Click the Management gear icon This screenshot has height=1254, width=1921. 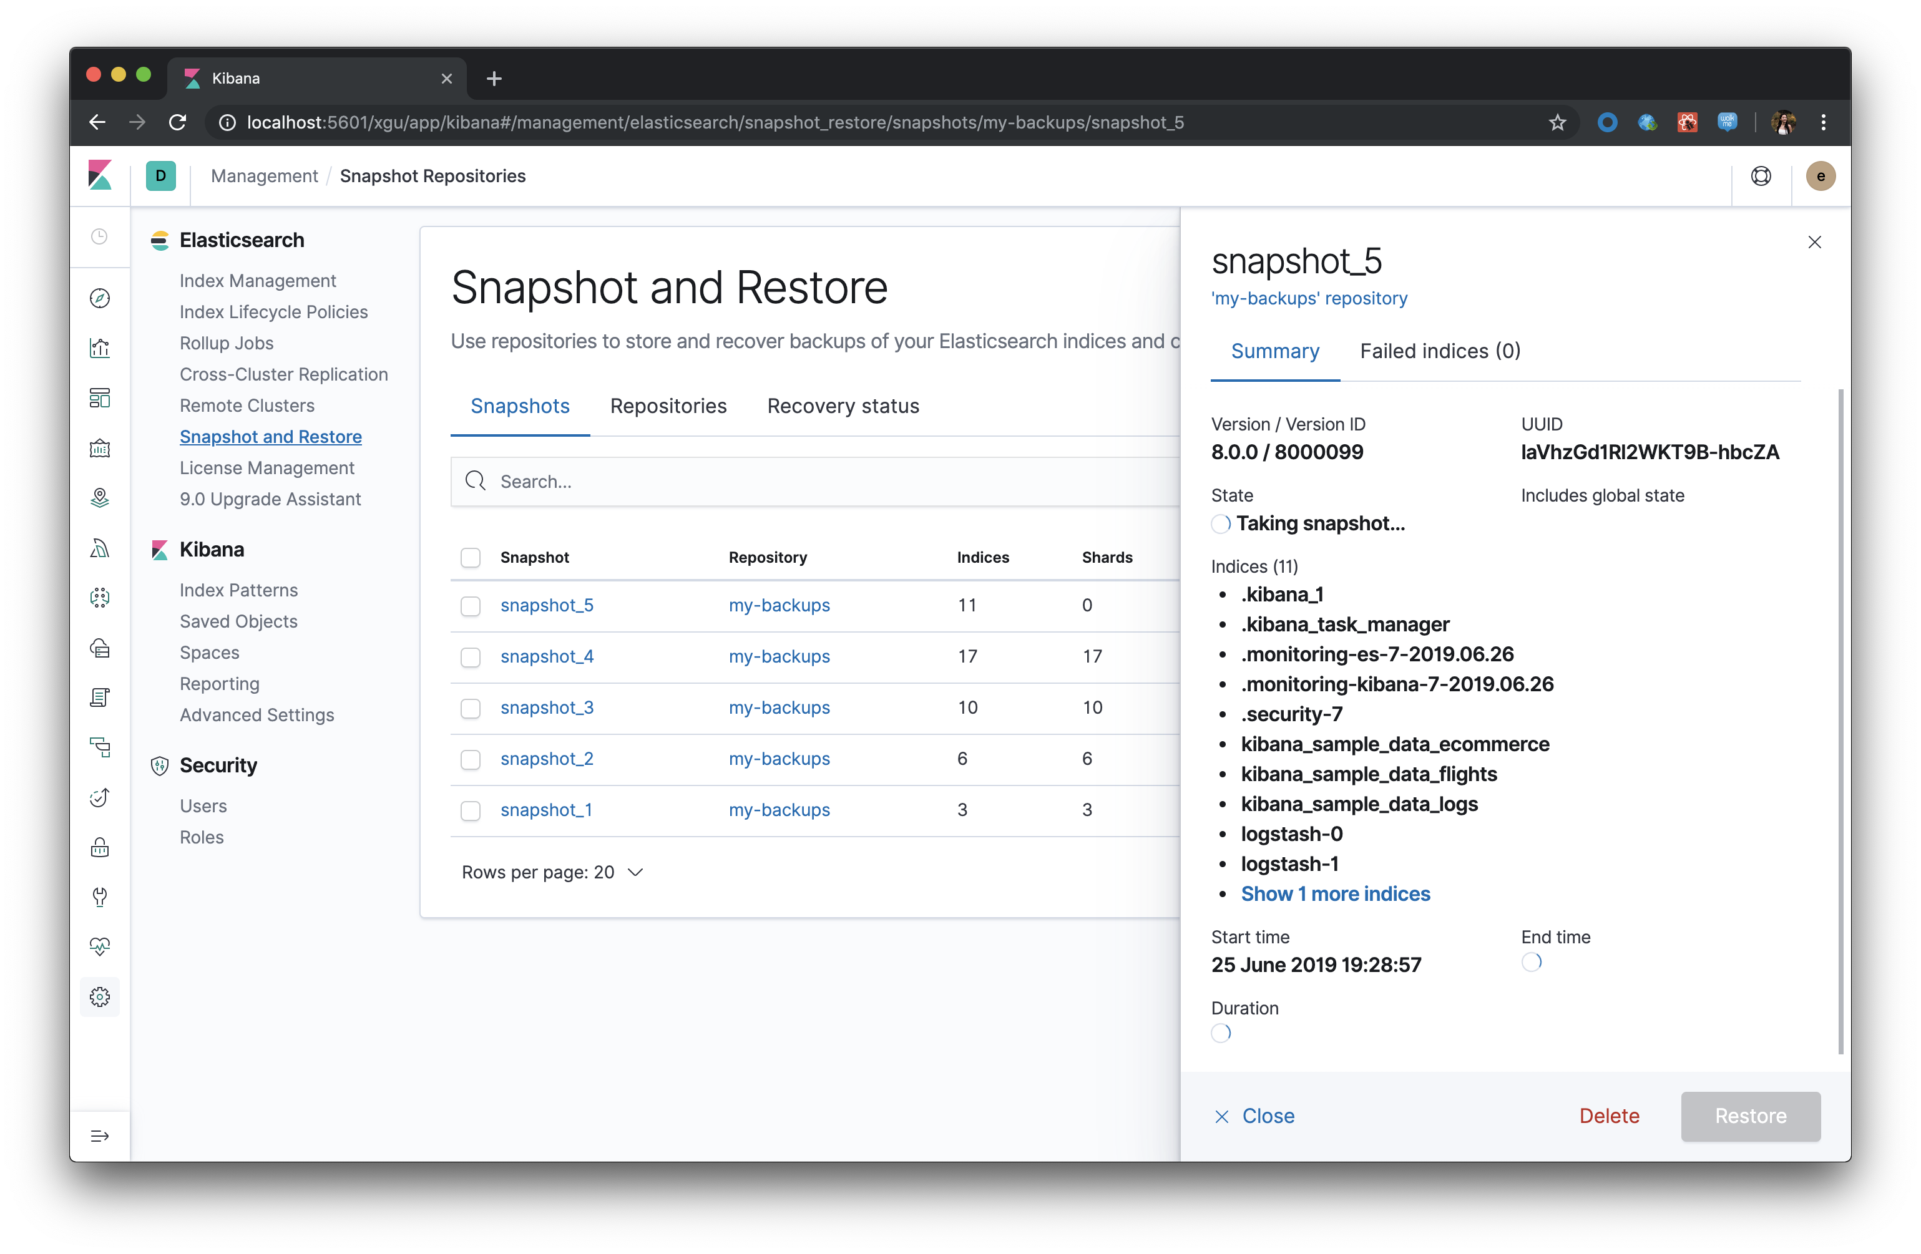click(99, 998)
